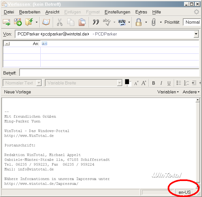The height and width of the screenshot is (197, 202).
Task: Toggle underline formatting U
Action: [x=169, y=83]
